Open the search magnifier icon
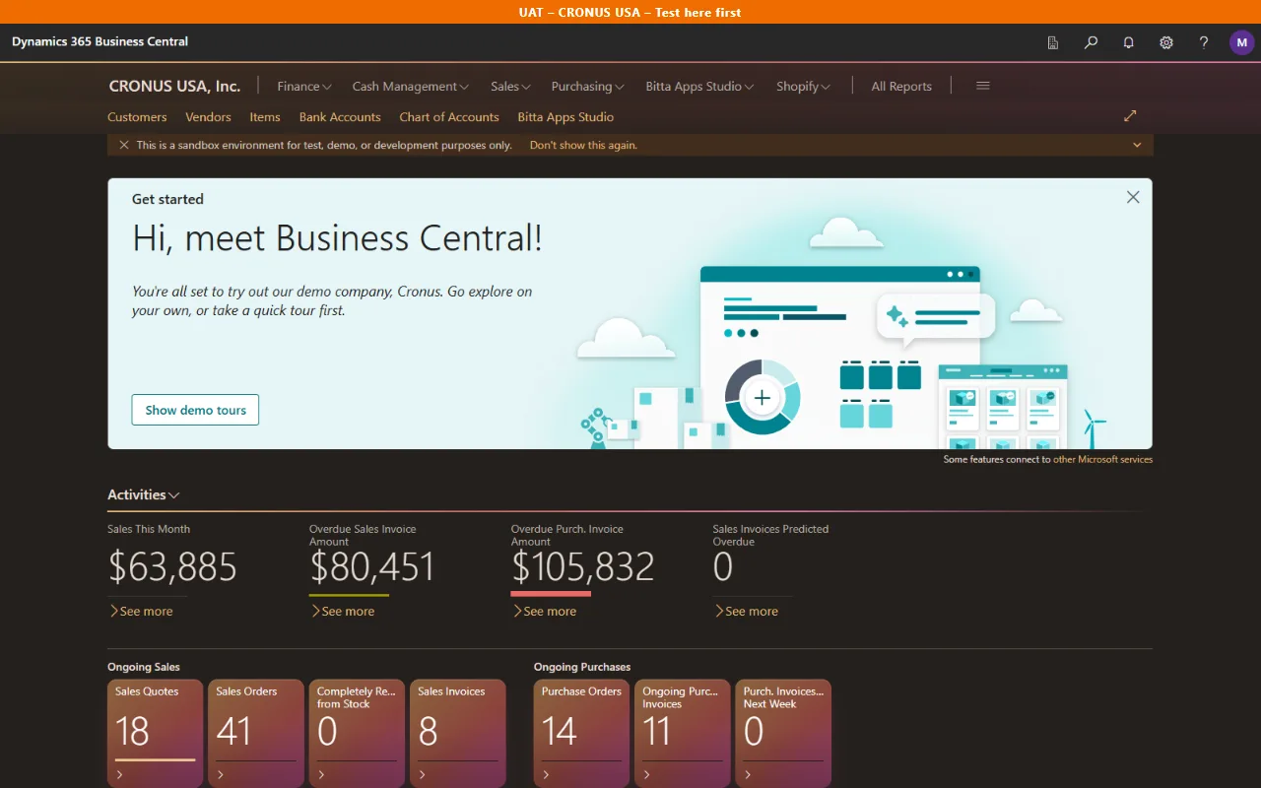1261x788 pixels. (1091, 42)
